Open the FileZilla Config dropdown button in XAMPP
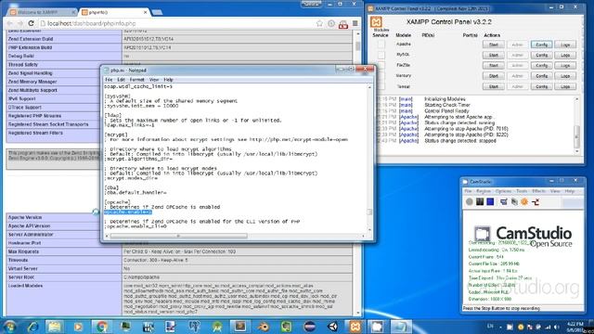 (x=541, y=66)
